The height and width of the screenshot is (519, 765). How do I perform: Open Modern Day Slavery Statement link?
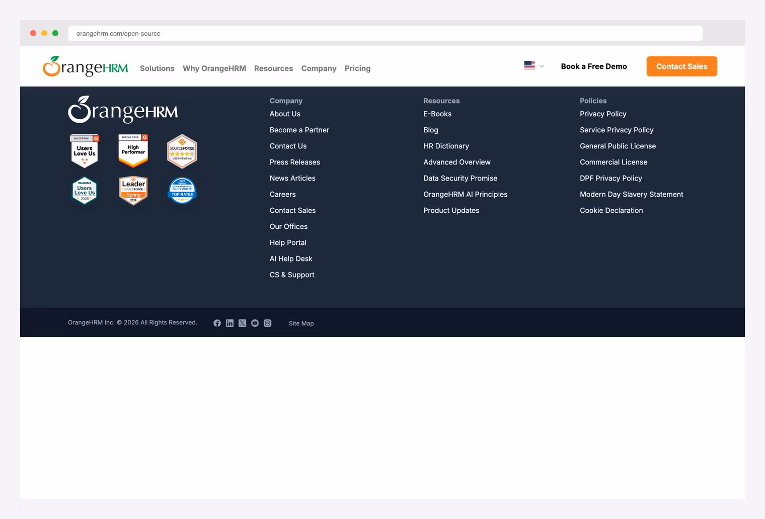632,194
